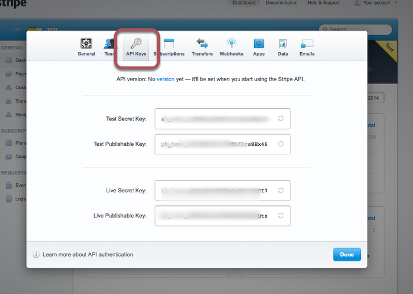Click the info icon beside Learn more
The height and width of the screenshot is (294, 413).
(36, 254)
